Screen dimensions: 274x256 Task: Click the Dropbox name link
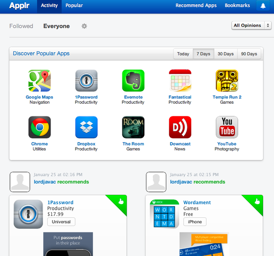click(86, 144)
